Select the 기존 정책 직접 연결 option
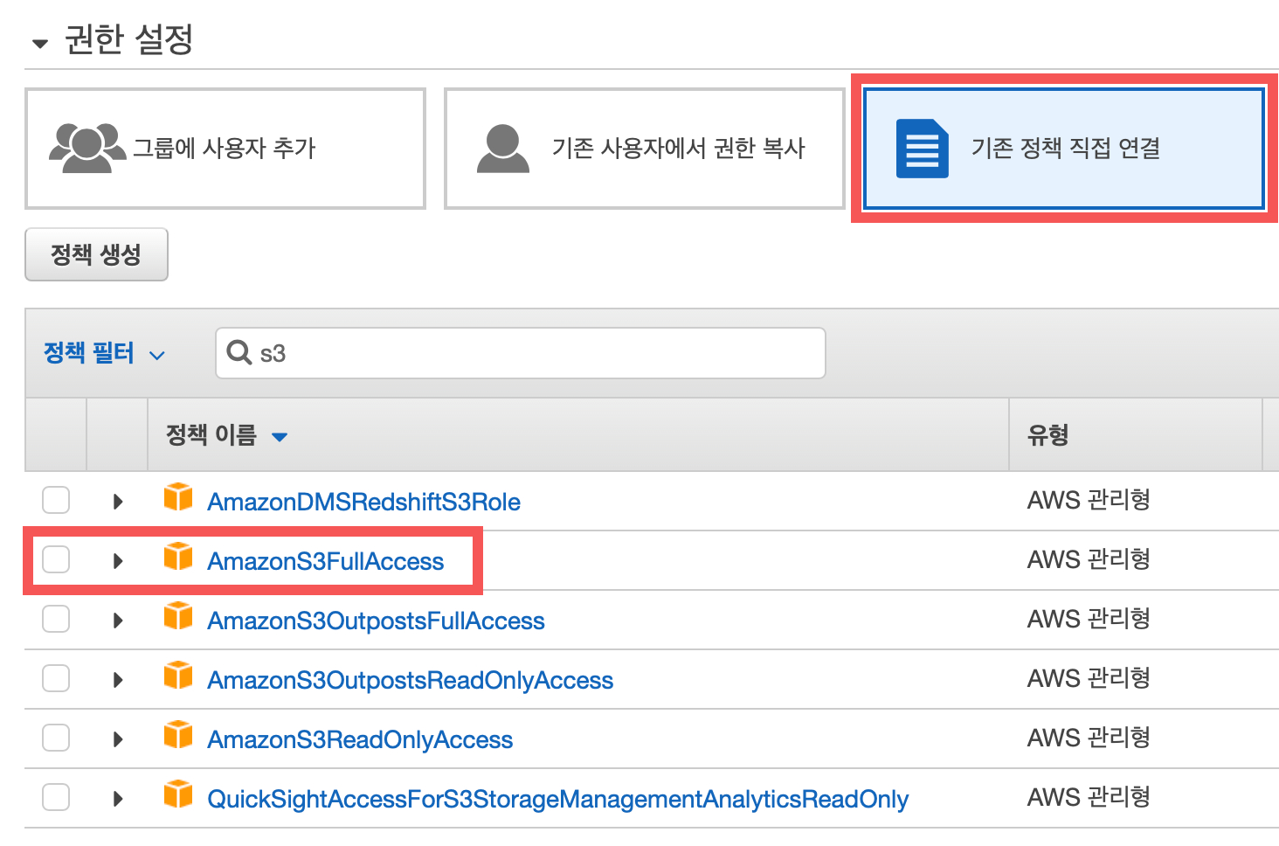 [1064, 149]
